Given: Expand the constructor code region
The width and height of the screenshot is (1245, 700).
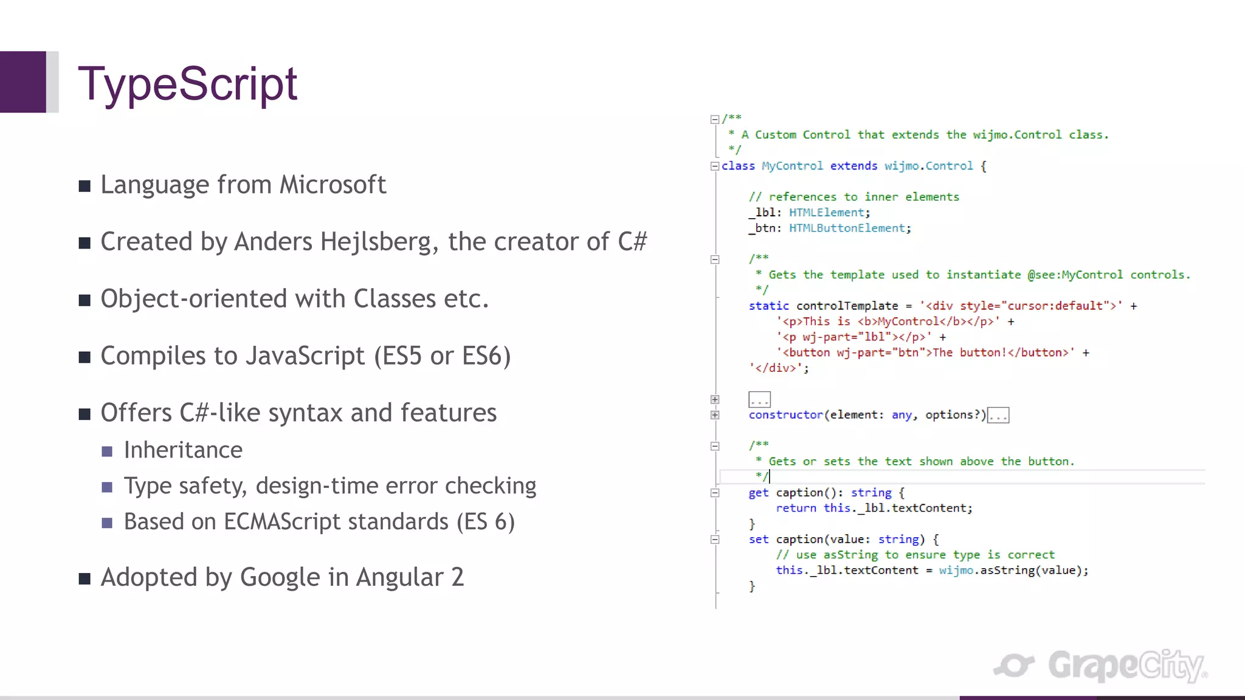Looking at the screenshot, I should [715, 415].
